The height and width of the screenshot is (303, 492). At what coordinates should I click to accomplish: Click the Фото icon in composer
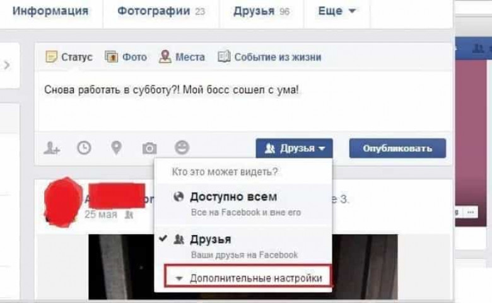111,57
